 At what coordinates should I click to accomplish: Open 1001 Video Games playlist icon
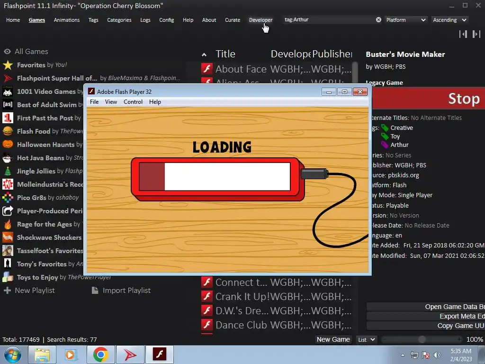[x=8, y=91]
